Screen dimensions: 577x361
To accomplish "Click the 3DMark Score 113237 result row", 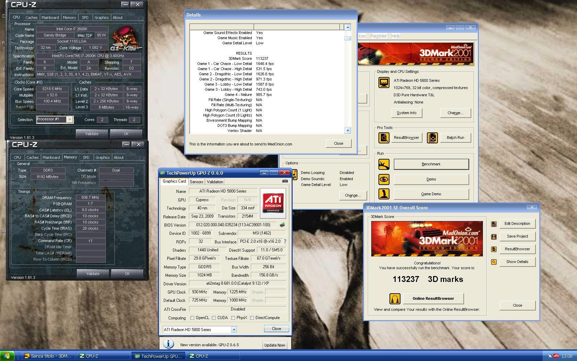I will click(x=267, y=58).
